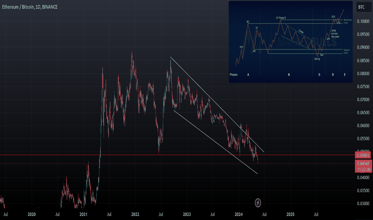Click the 0.06000 price axis label

[363, 125]
